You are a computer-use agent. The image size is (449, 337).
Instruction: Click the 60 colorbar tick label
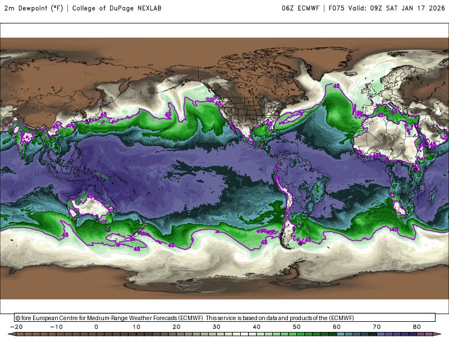[x=337, y=327]
